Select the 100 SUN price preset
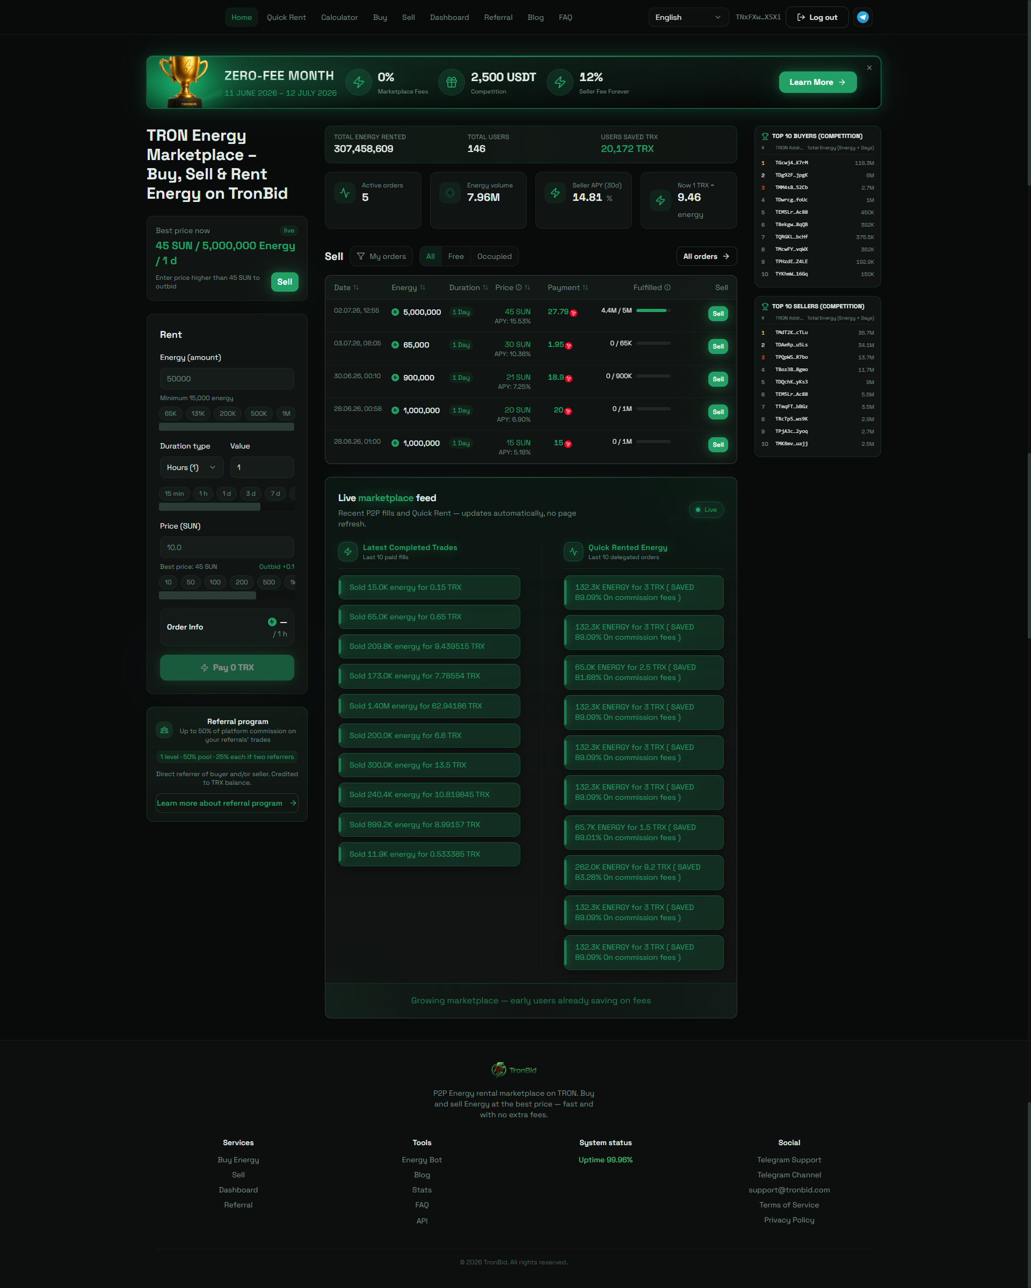1031x1288 pixels. [x=215, y=582]
